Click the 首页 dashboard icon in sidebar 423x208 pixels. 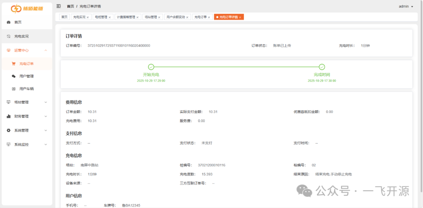click(9, 22)
